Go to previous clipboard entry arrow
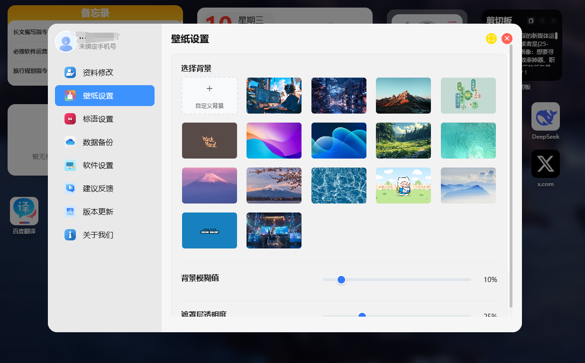Screen dimensions: 585x363 tap(542, 21)
